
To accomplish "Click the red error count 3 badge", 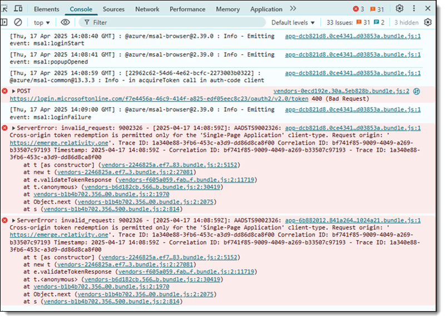I will click(358, 9).
